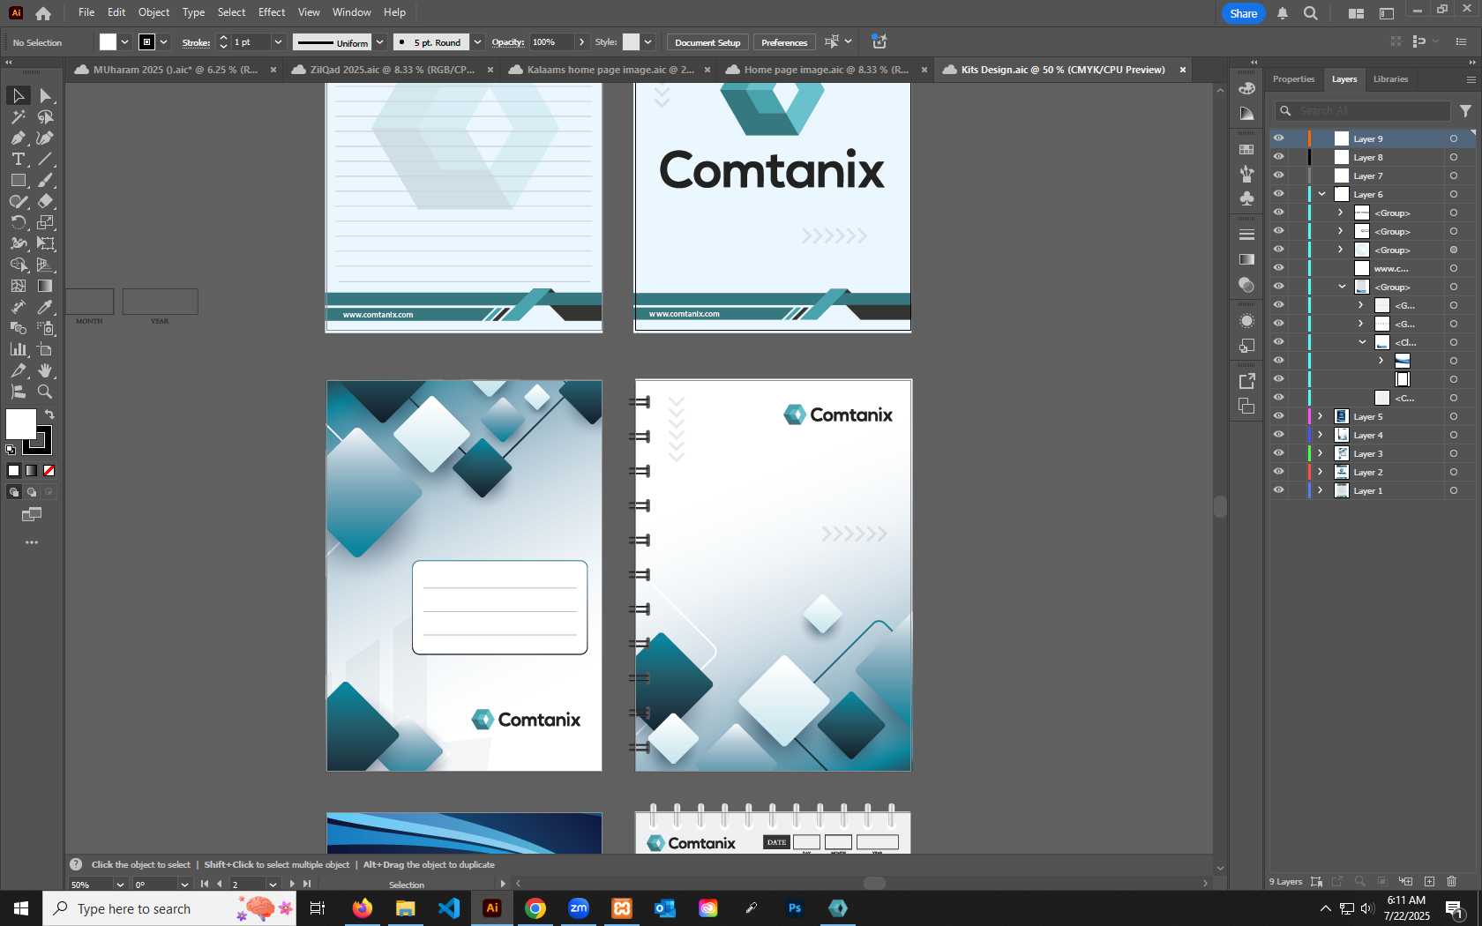1482x926 pixels.
Task: Toggle Layer 1 visibility eye
Action: 1278,490
